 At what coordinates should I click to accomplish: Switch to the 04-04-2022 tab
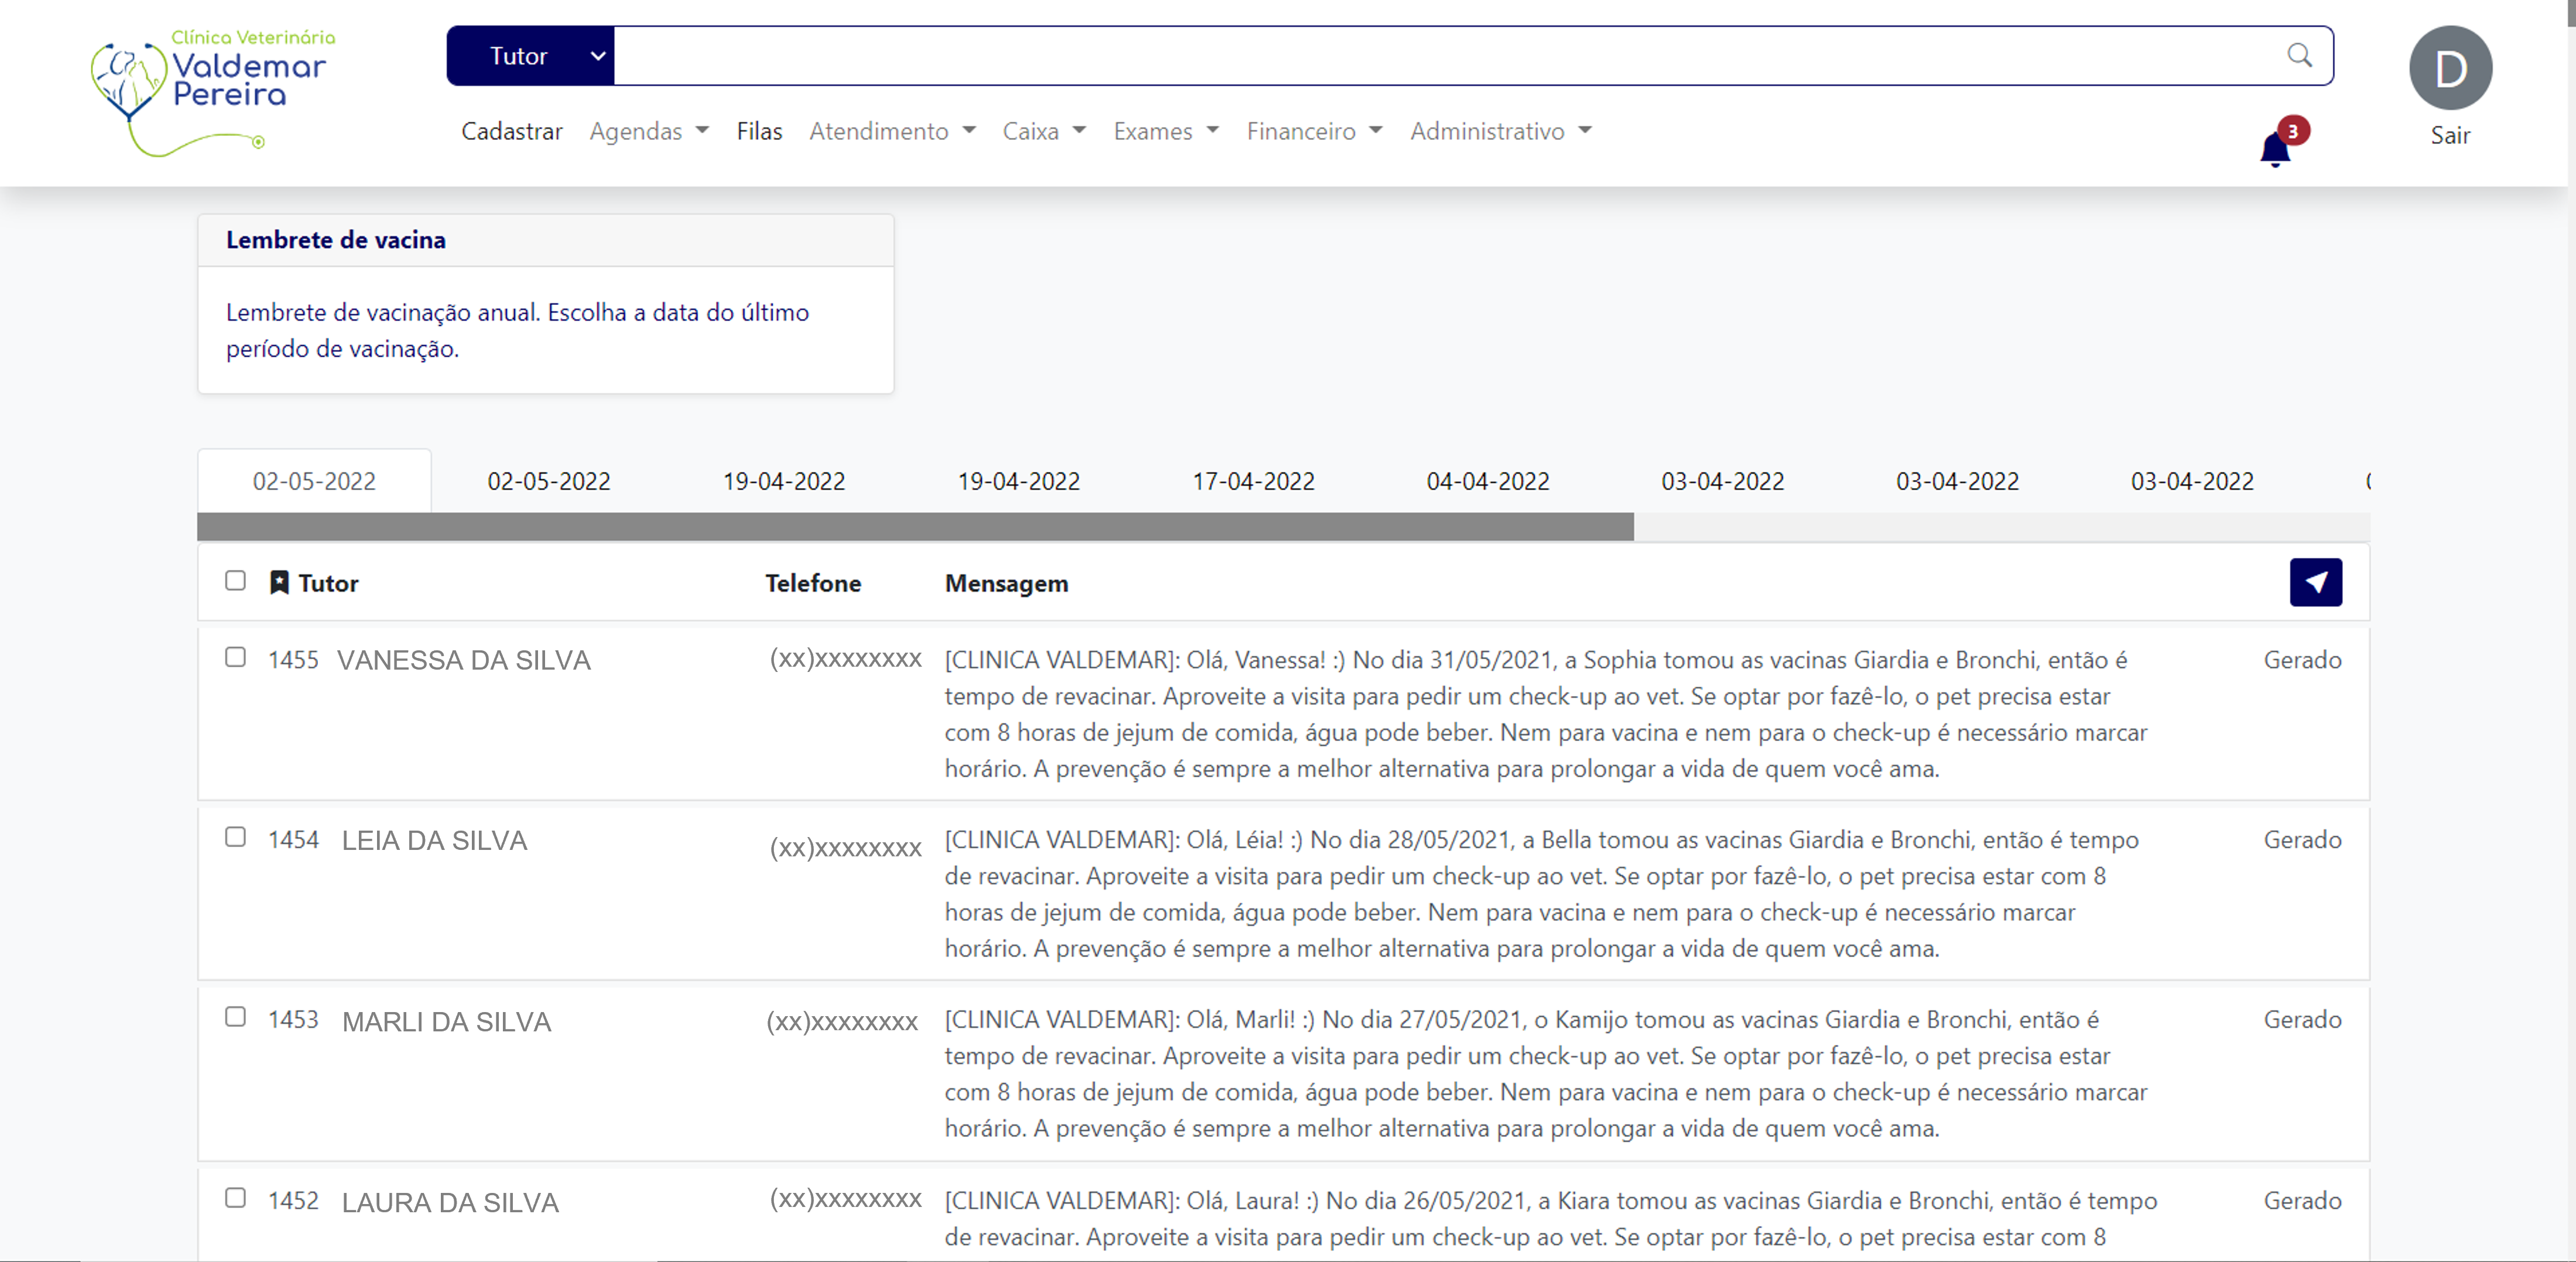pos(1487,481)
